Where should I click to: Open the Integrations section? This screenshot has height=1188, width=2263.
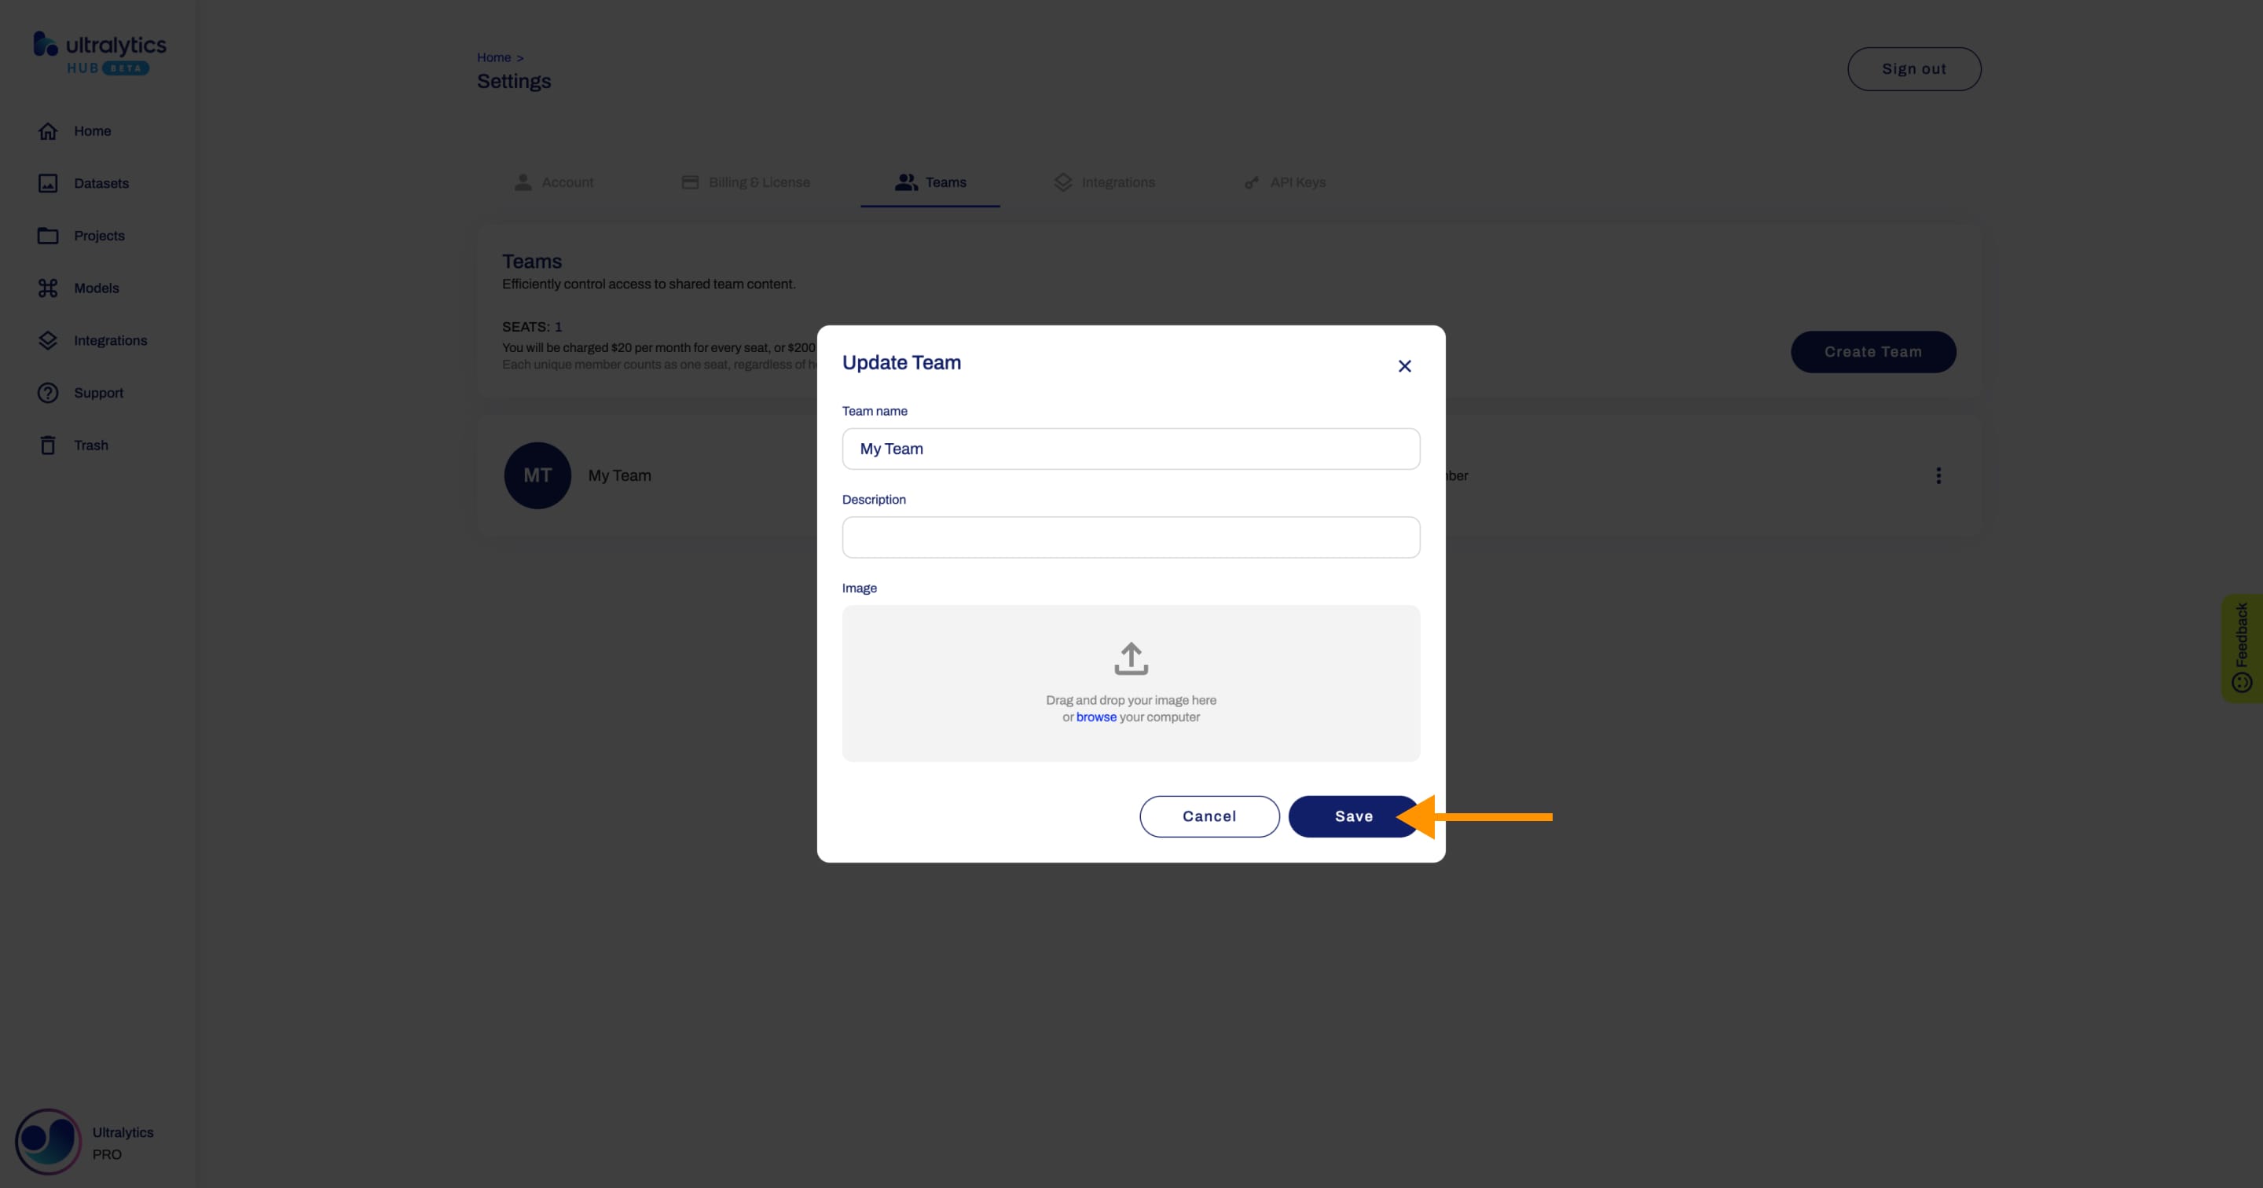(111, 339)
